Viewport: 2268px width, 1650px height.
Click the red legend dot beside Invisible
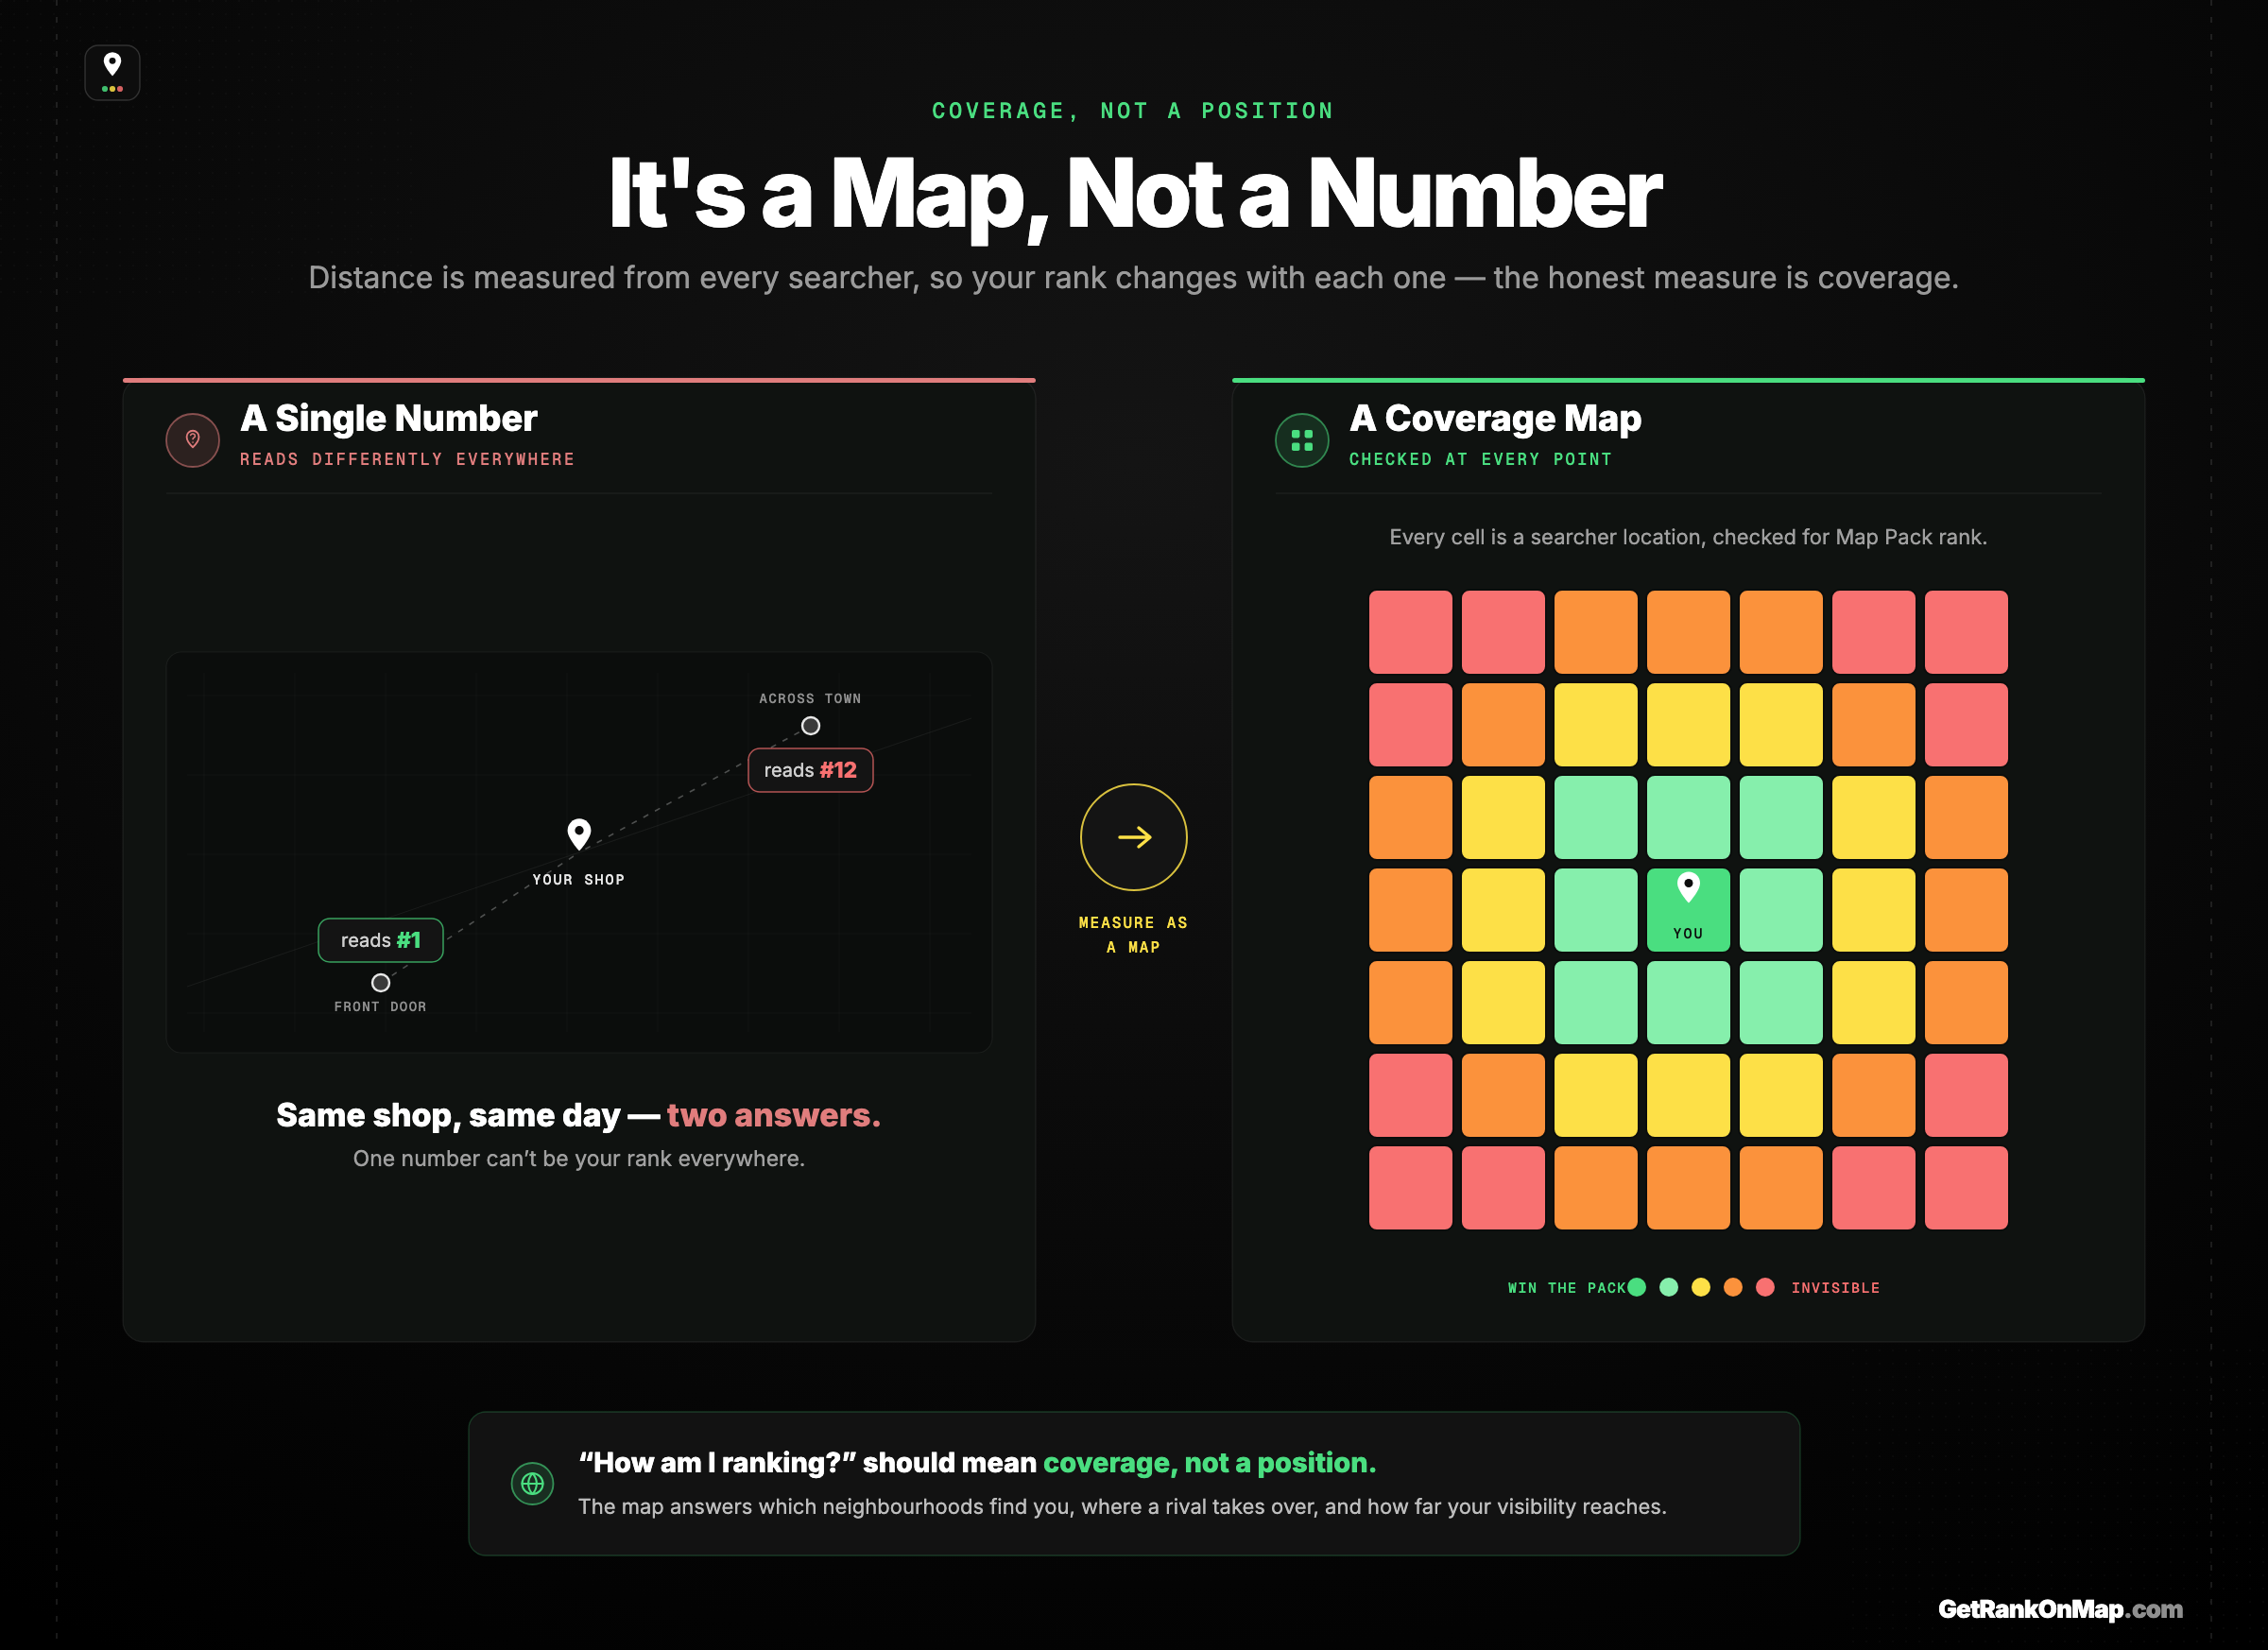(x=1765, y=1287)
